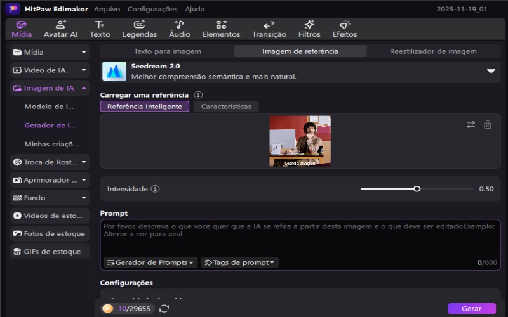Screen dimensions: 508x317
Task: Open GIFs de estoque
Action: pyautogui.click(x=50, y=251)
